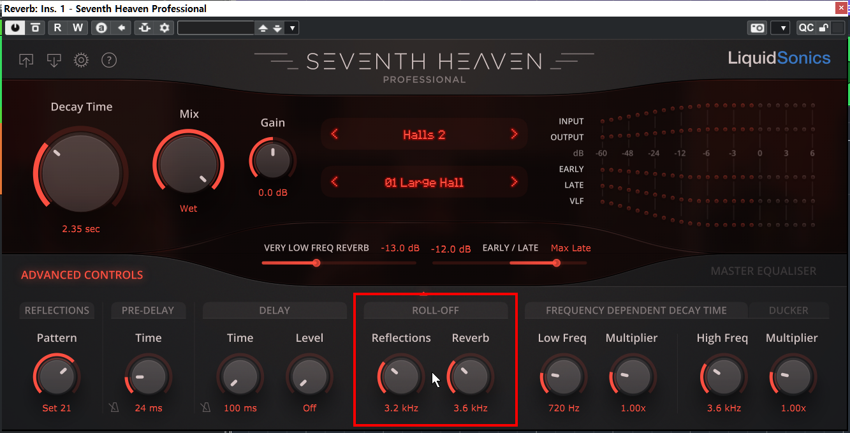
Task: Click the Very Low Freq Reverb slider handle
Action: (316, 263)
